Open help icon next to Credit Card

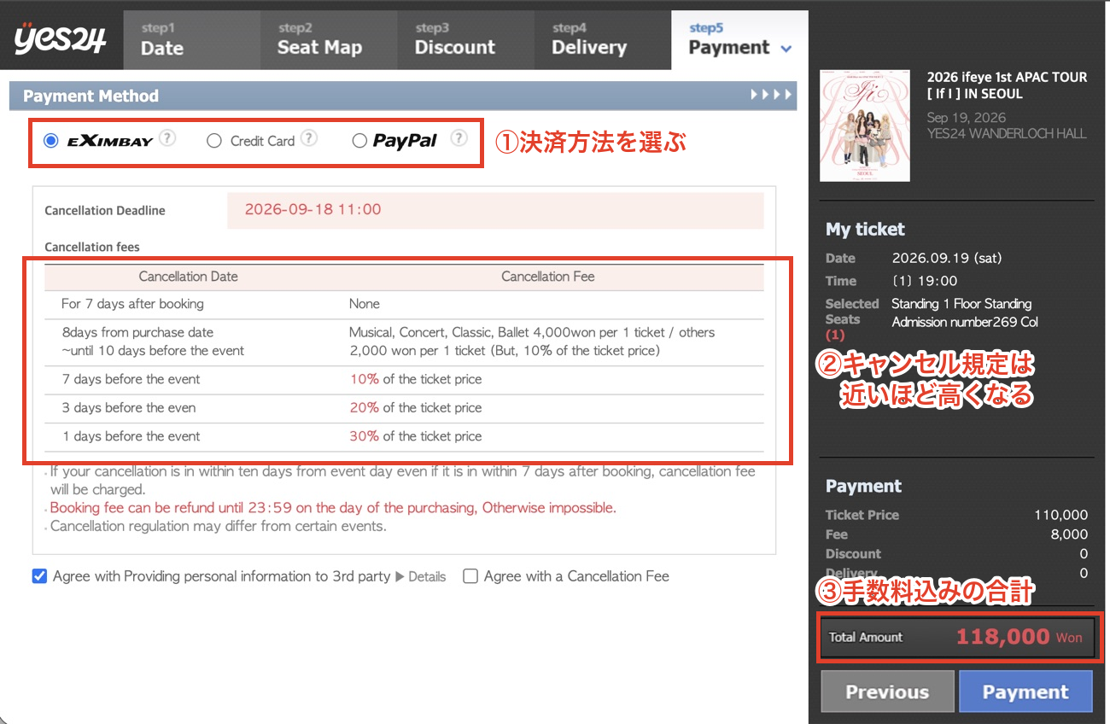tap(309, 137)
